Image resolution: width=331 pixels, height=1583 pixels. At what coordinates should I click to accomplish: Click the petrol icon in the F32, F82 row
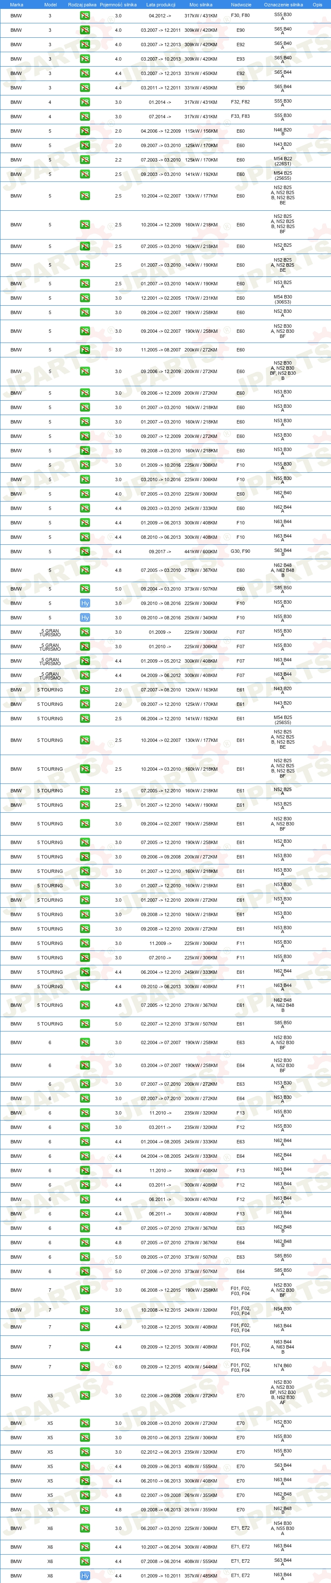pyautogui.click(x=85, y=102)
